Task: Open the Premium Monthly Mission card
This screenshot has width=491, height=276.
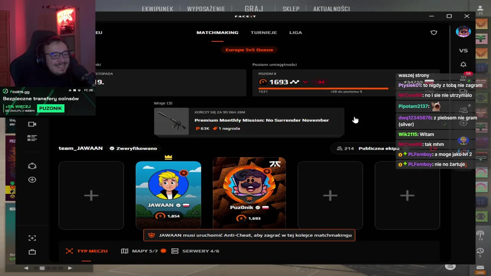Action: [x=249, y=122]
